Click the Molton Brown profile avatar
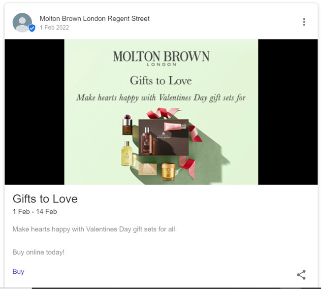The image size is (321, 289). (x=22, y=23)
